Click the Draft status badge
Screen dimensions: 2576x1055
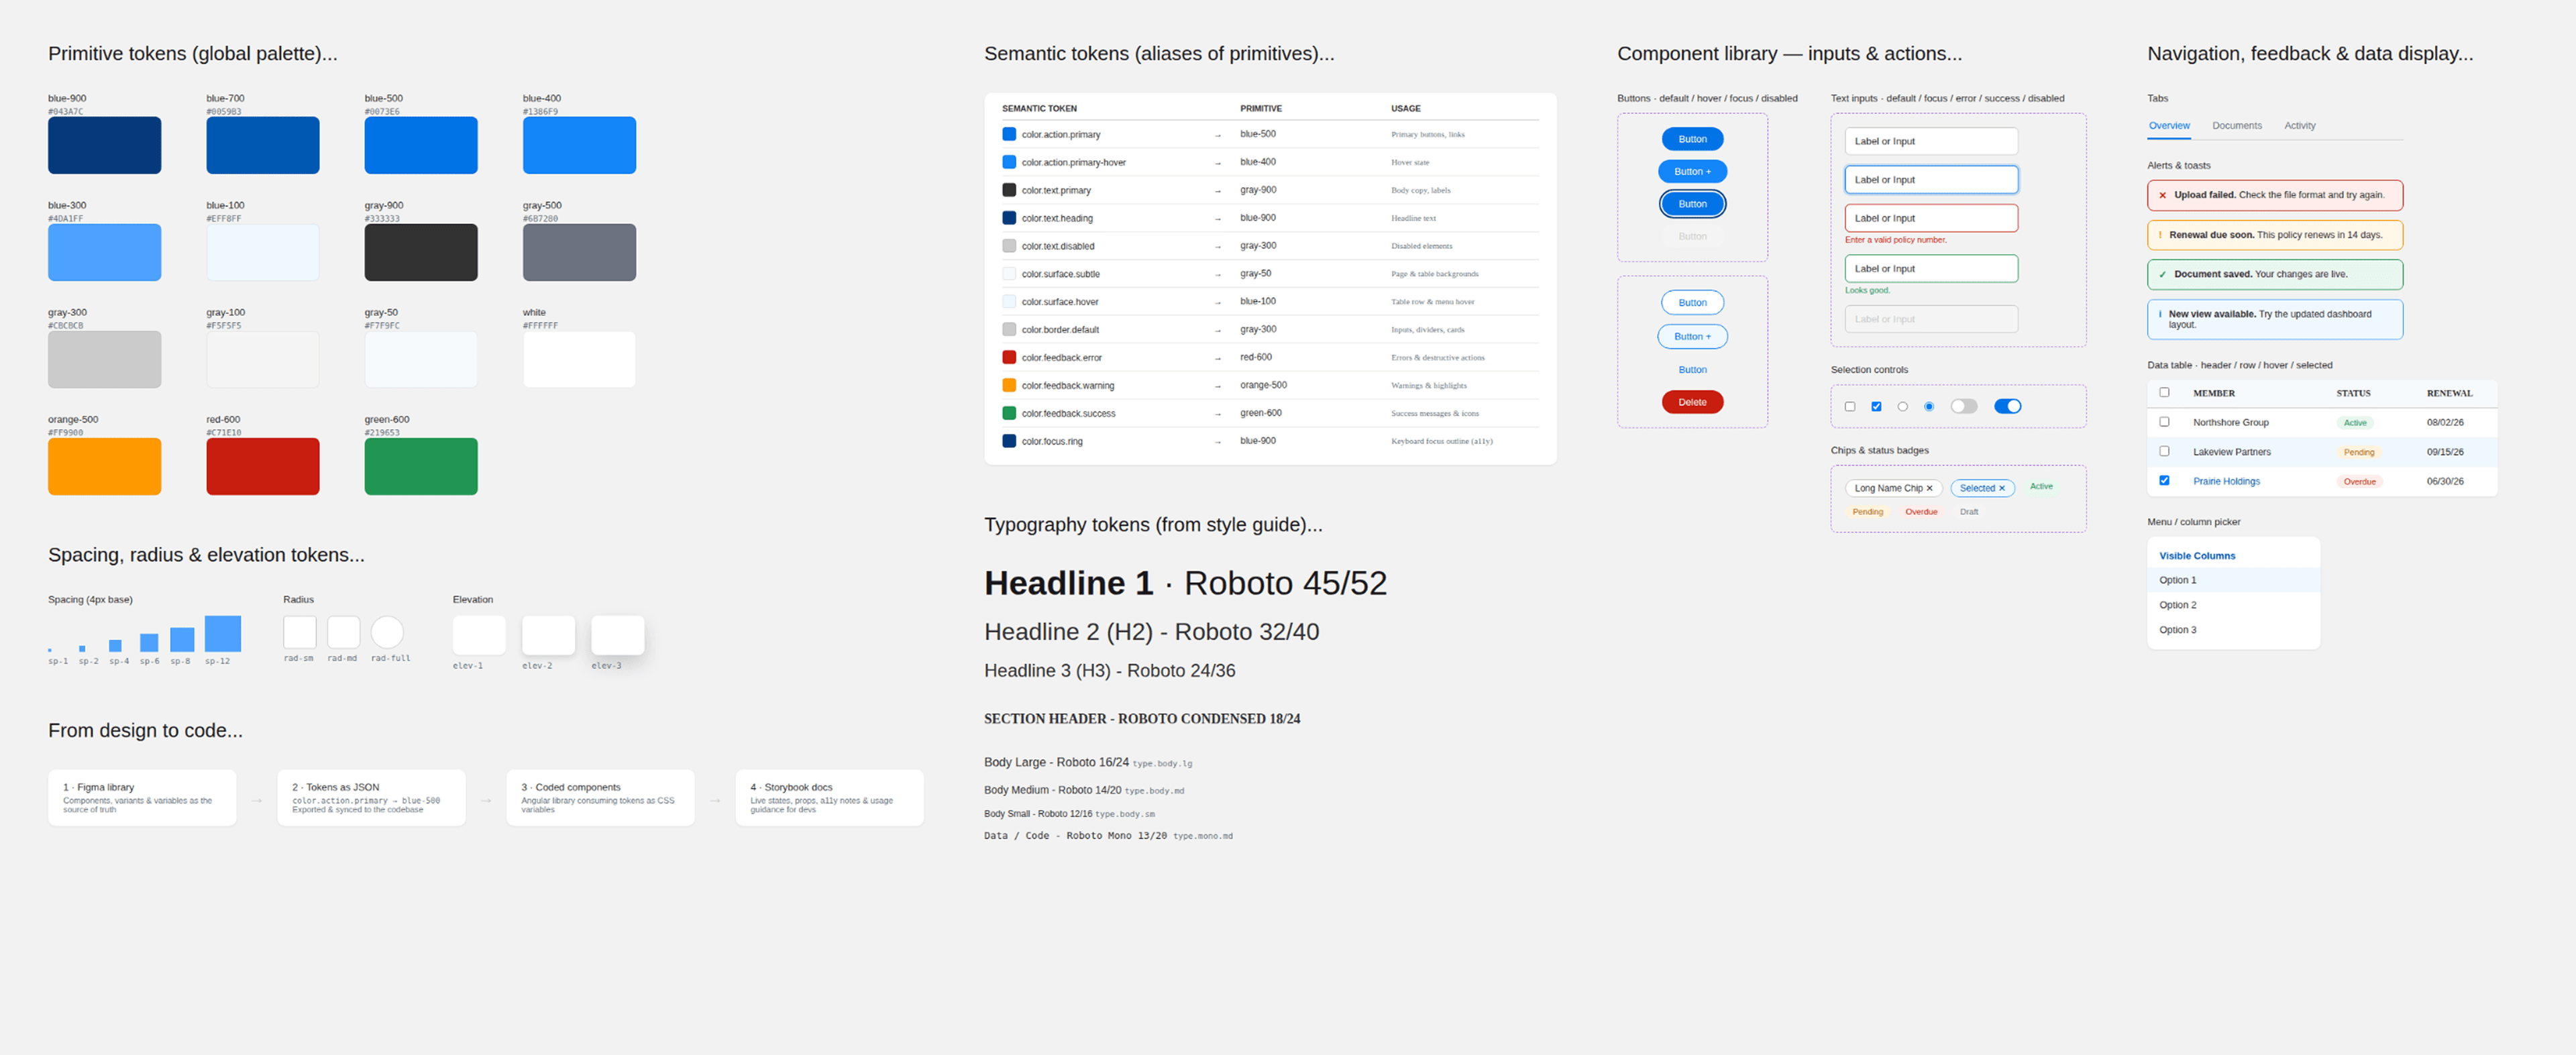[x=1969, y=512]
